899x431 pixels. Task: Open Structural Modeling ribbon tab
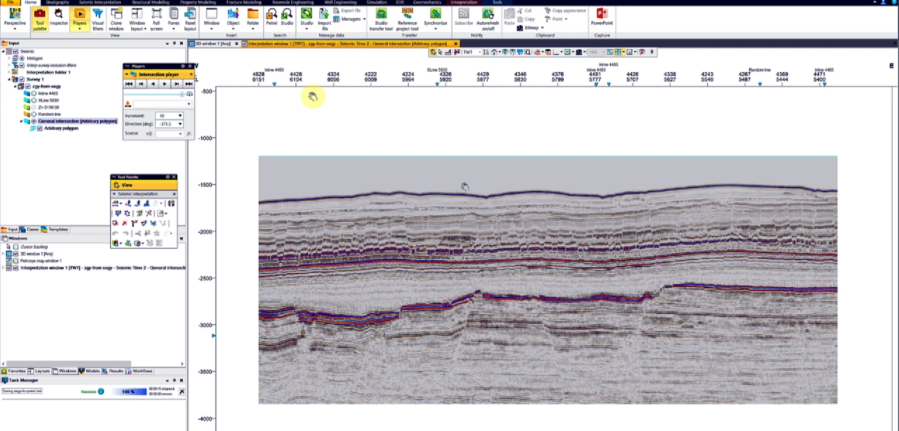150,2
